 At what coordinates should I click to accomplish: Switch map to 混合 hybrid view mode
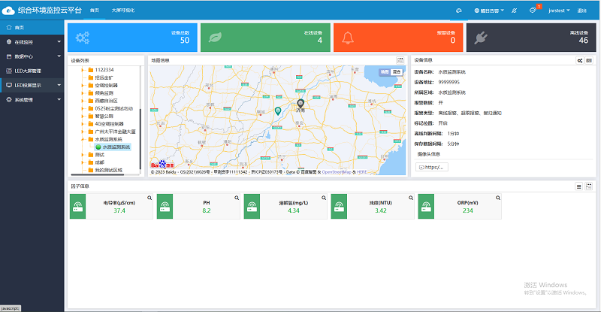point(396,71)
